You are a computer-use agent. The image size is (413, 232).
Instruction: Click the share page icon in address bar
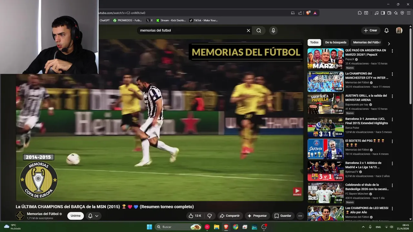[x=300, y=13]
